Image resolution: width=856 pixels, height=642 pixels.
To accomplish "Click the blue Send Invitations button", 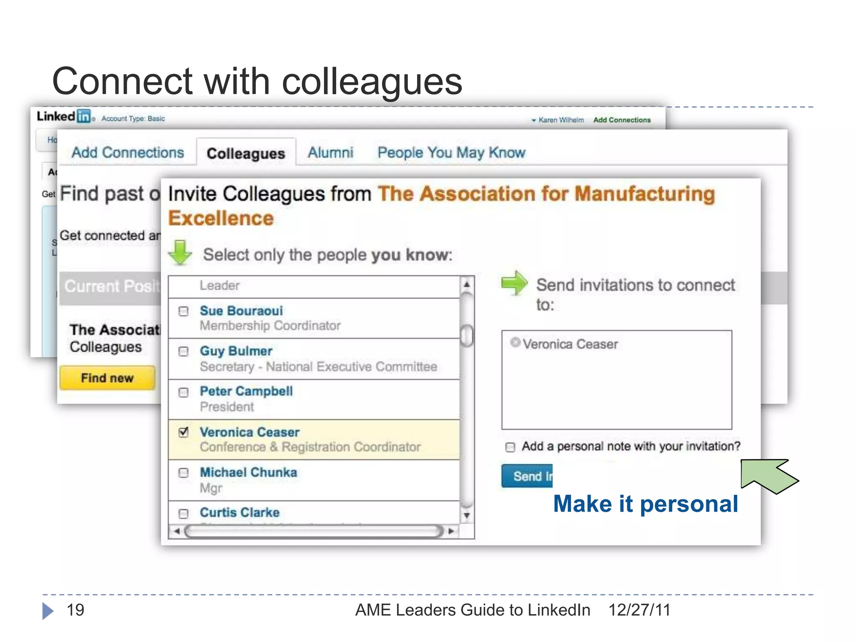I will pos(527,476).
